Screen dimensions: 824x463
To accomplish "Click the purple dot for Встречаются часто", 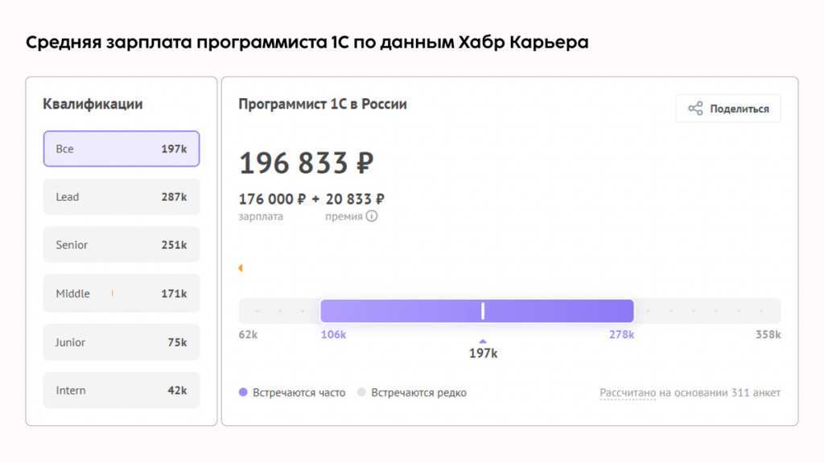I will point(243,393).
